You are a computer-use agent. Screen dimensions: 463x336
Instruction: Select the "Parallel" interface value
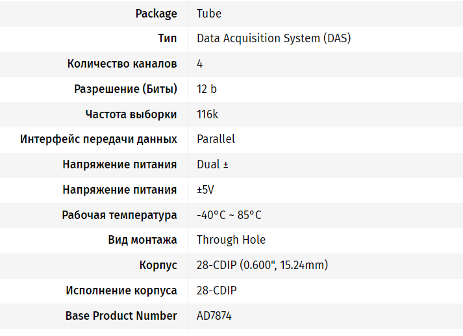tap(216, 139)
